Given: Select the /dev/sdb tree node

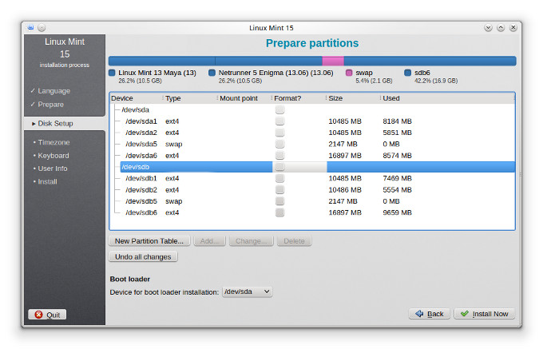Looking at the screenshot, I should coord(135,167).
